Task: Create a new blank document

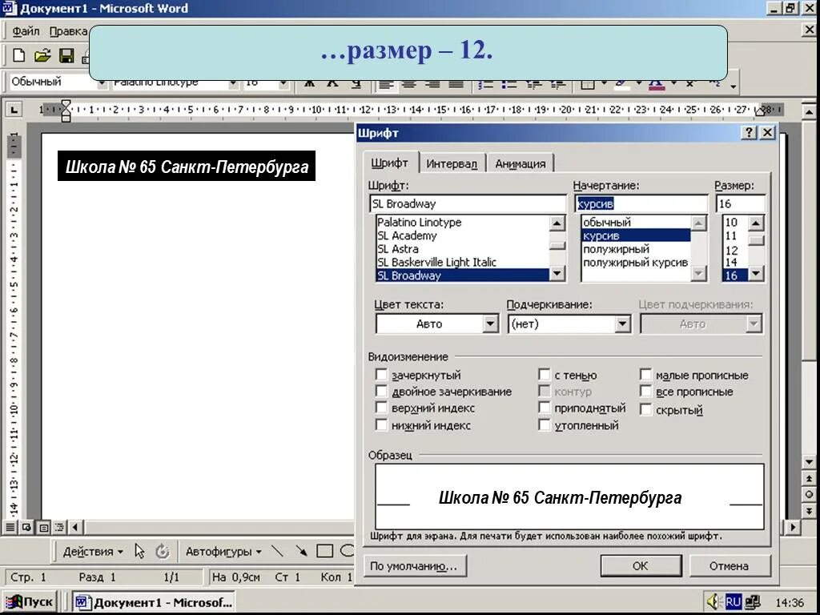Action: [x=19, y=55]
